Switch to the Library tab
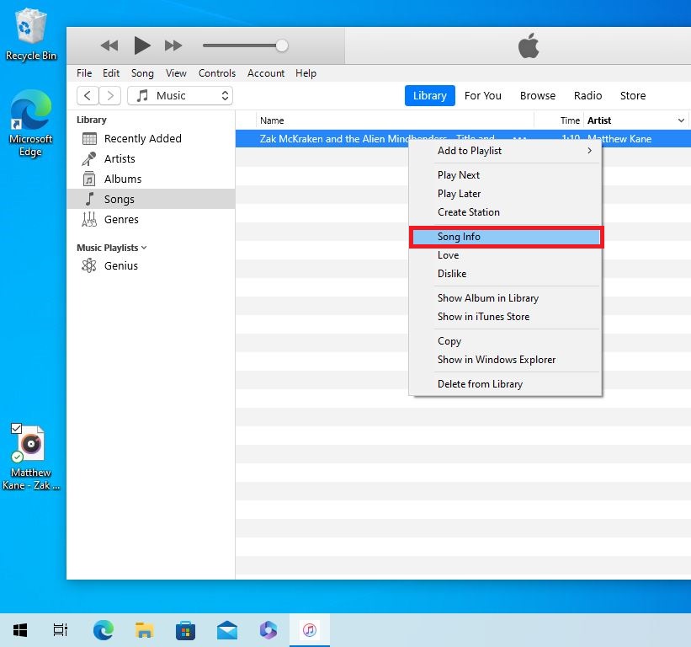The image size is (691, 647). (x=430, y=96)
